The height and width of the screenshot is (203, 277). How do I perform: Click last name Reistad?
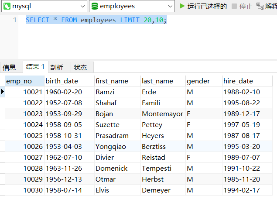[154, 158]
